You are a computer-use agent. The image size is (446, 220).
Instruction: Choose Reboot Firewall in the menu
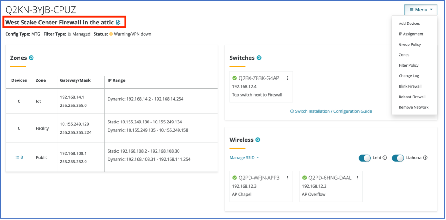(x=412, y=97)
